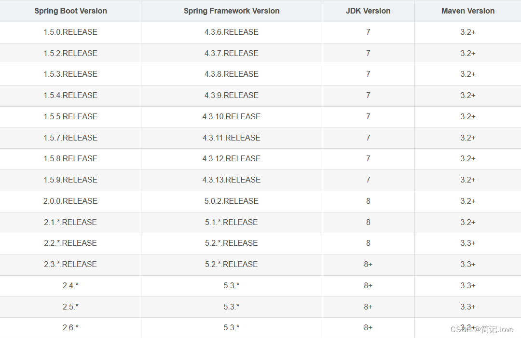
Task: Click the Spring Framework Version column header
Action: point(232,11)
